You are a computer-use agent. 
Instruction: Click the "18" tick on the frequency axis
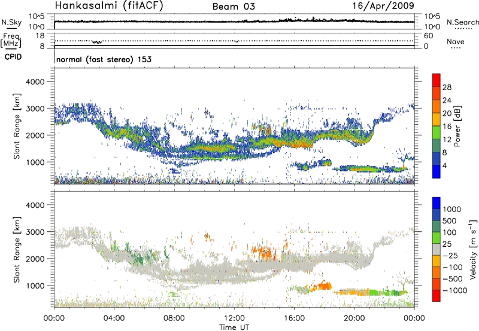click(x=40, y=36)
